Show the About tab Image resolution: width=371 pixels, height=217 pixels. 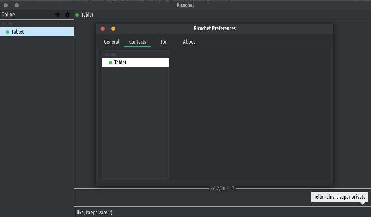(x=189, y=42)
